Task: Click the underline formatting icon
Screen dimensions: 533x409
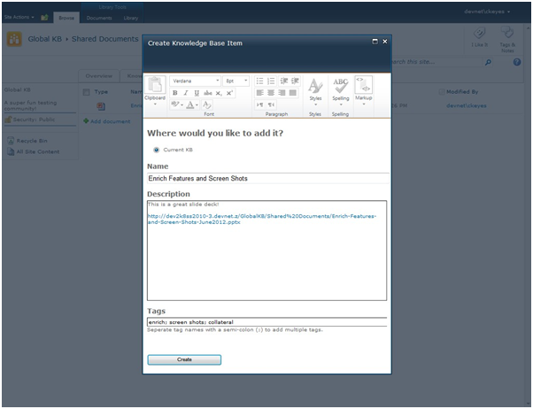Action: (x=197, y=93)
